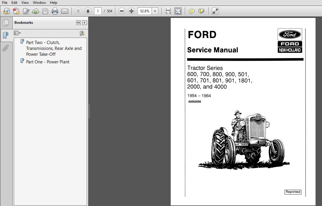
Task: Click the '40060090' part number text
Action: tap(194, 102)
